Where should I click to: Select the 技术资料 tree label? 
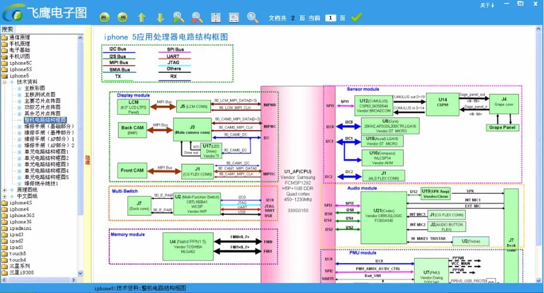pos(27,82)
